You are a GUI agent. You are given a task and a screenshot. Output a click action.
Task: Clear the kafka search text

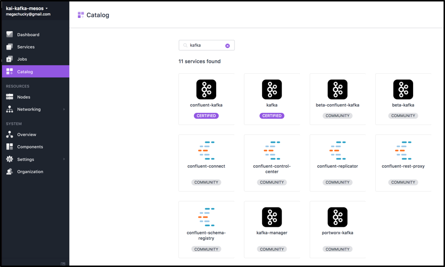click(228, 46)
